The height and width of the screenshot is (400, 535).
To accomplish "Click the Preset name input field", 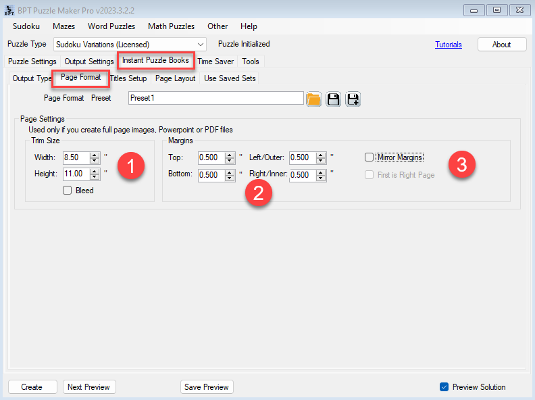I will [x=215, y=98].
